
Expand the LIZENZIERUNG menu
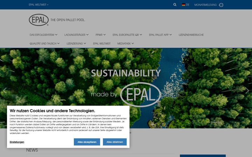(76, 43)
